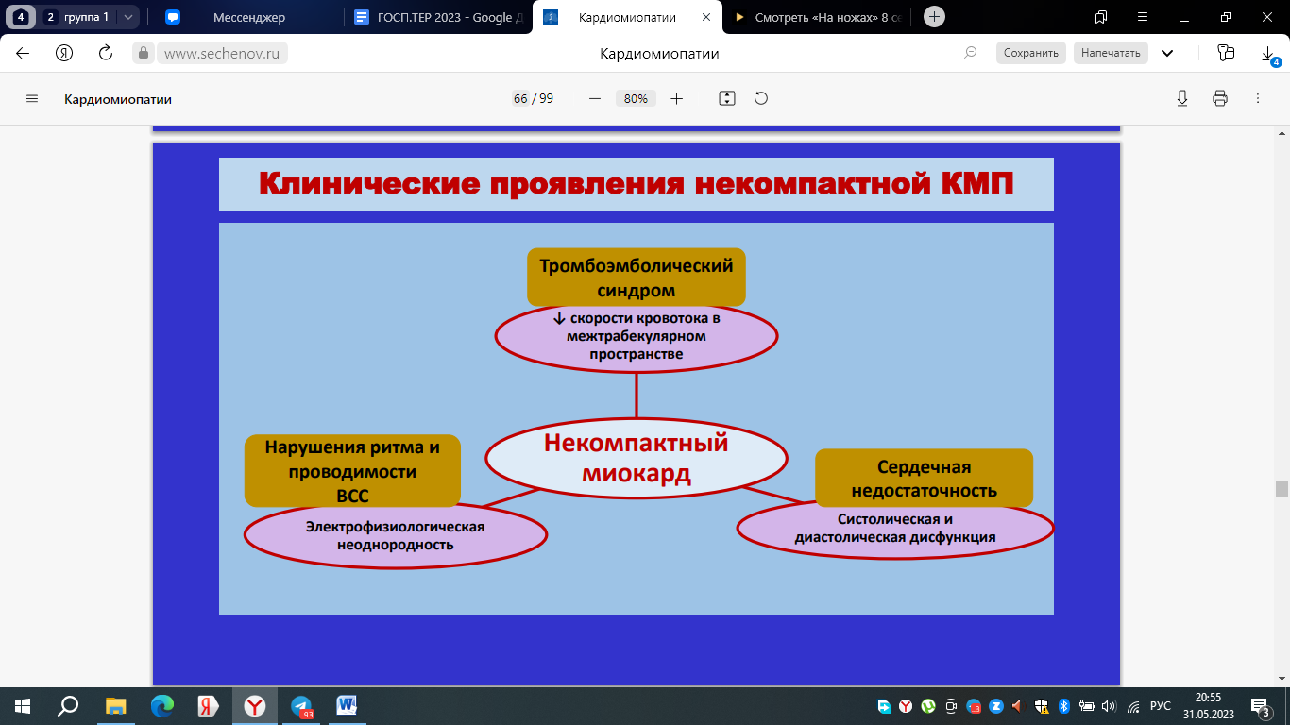Open PDF viewer more options menu
Screen dimensions: 1290x725
[1258, 98]
